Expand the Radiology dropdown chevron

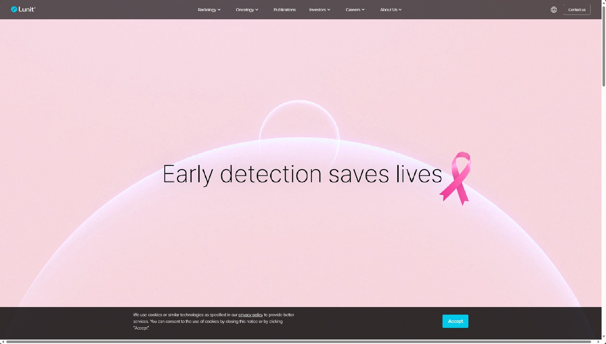click(219, 10)
